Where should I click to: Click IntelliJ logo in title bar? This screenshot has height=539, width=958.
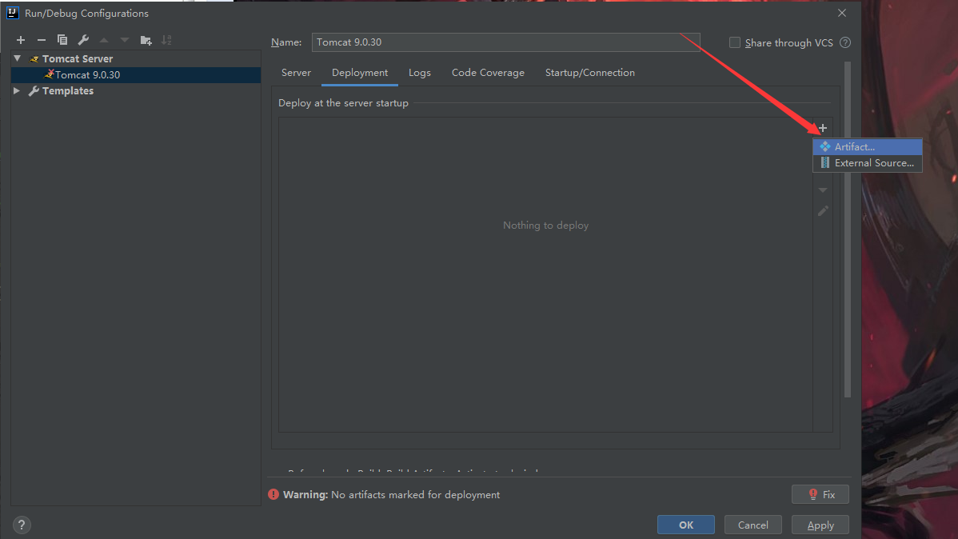(12, 13)
